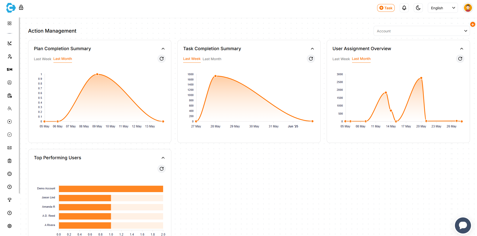Click the envelope mail icon in sidebar
477x236 pixels.
point(10,148)
